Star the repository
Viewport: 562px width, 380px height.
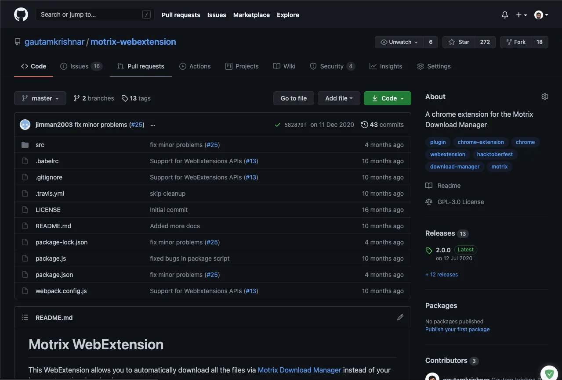click(459, 42)
